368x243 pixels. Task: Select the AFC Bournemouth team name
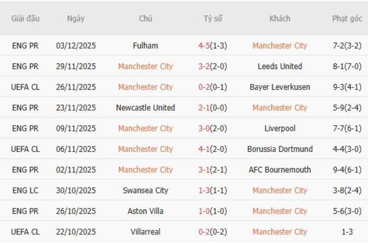point(280,170)
